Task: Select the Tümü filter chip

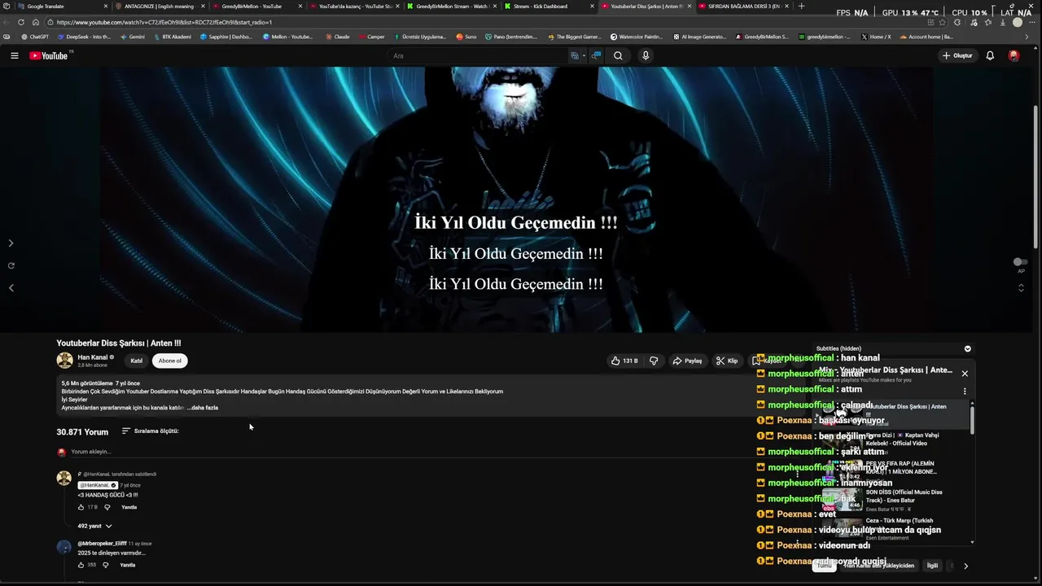Action: 824,566
